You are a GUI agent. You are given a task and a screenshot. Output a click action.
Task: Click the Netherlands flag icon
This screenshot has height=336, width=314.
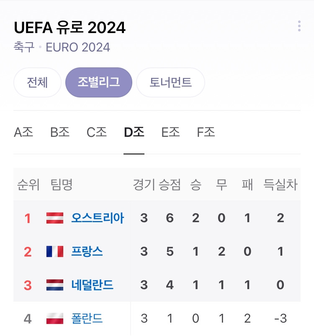[55, 285]
